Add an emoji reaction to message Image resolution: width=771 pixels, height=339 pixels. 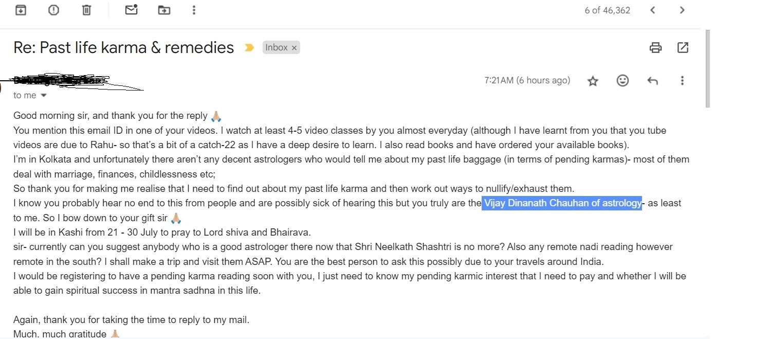click(x=622, y=81)
